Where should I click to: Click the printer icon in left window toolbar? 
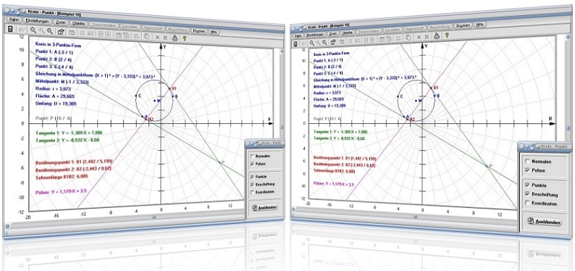tap(175, 37)
